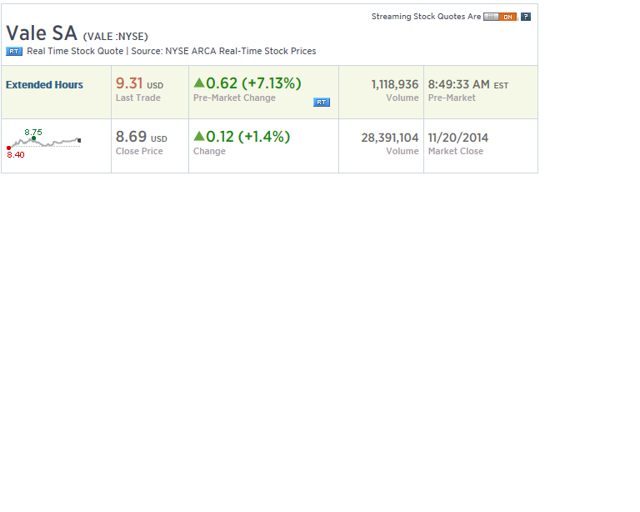The width and height of the screenshot is (640, 512).
Task: Click the 9.31 USD last trade price
Action: point(140,83)
